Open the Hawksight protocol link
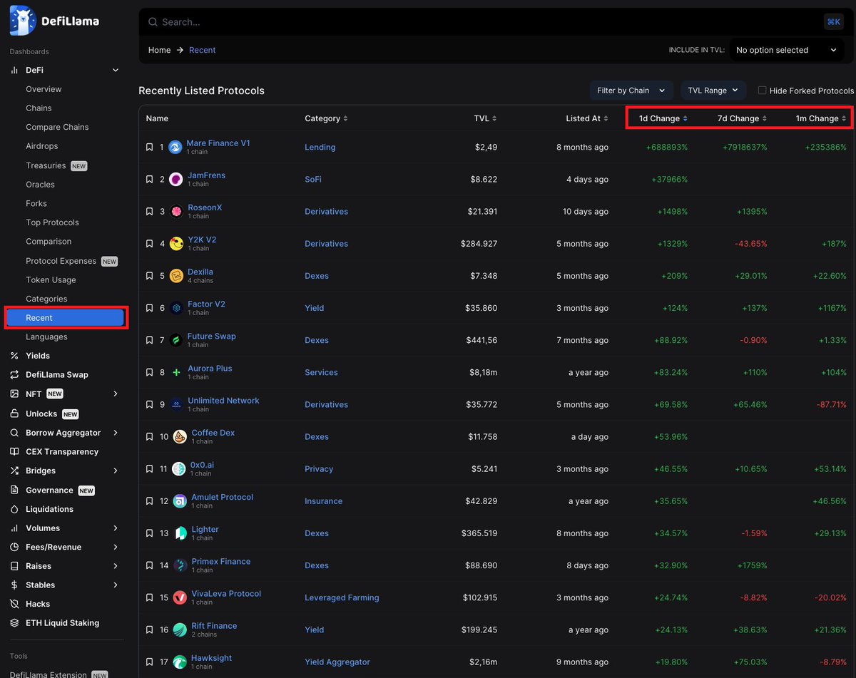Screen dimensions: 856x678 tap(212, 658)
